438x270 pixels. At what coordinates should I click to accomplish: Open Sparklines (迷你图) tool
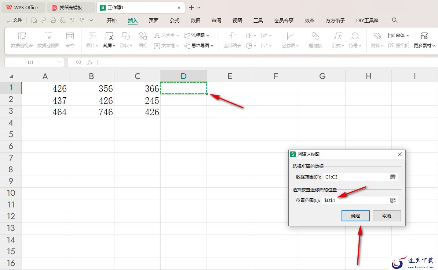click(x=290, y=40)
